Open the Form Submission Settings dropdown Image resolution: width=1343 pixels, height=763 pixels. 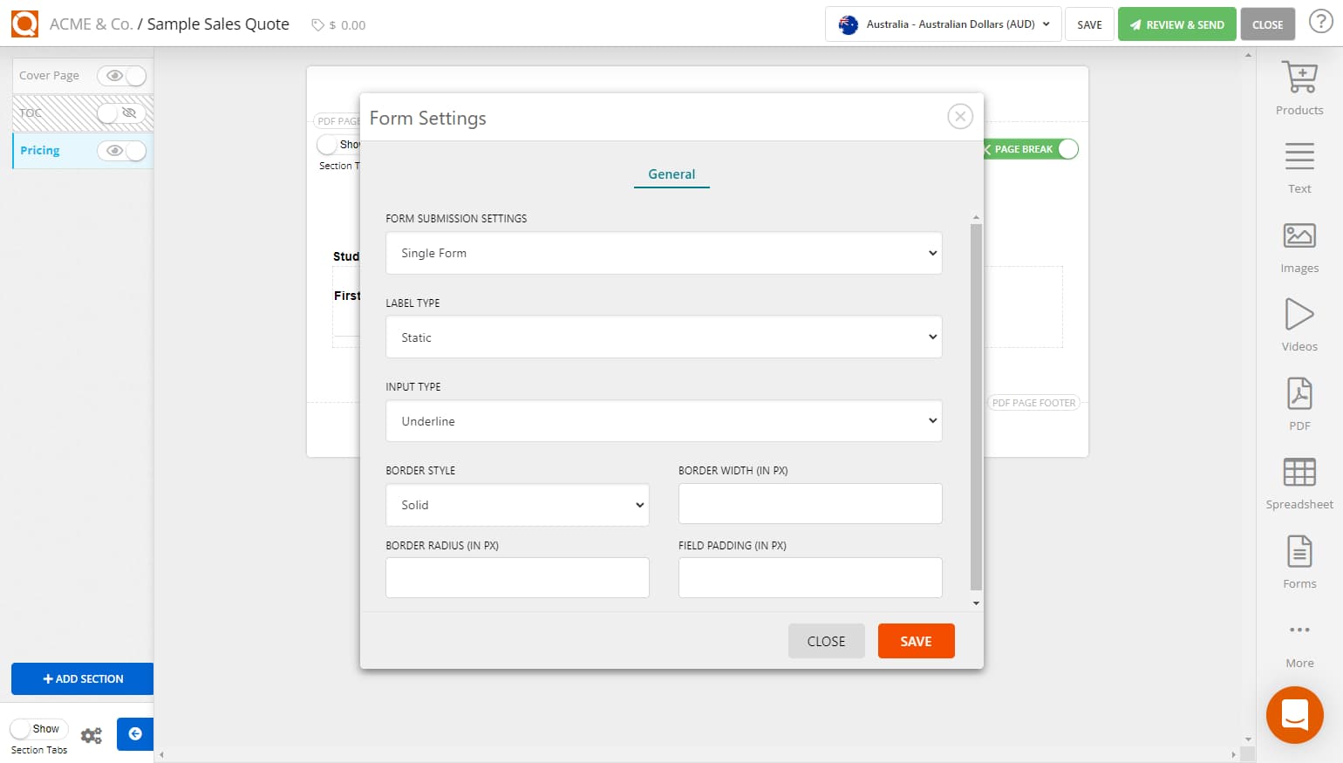coord(664,253)
